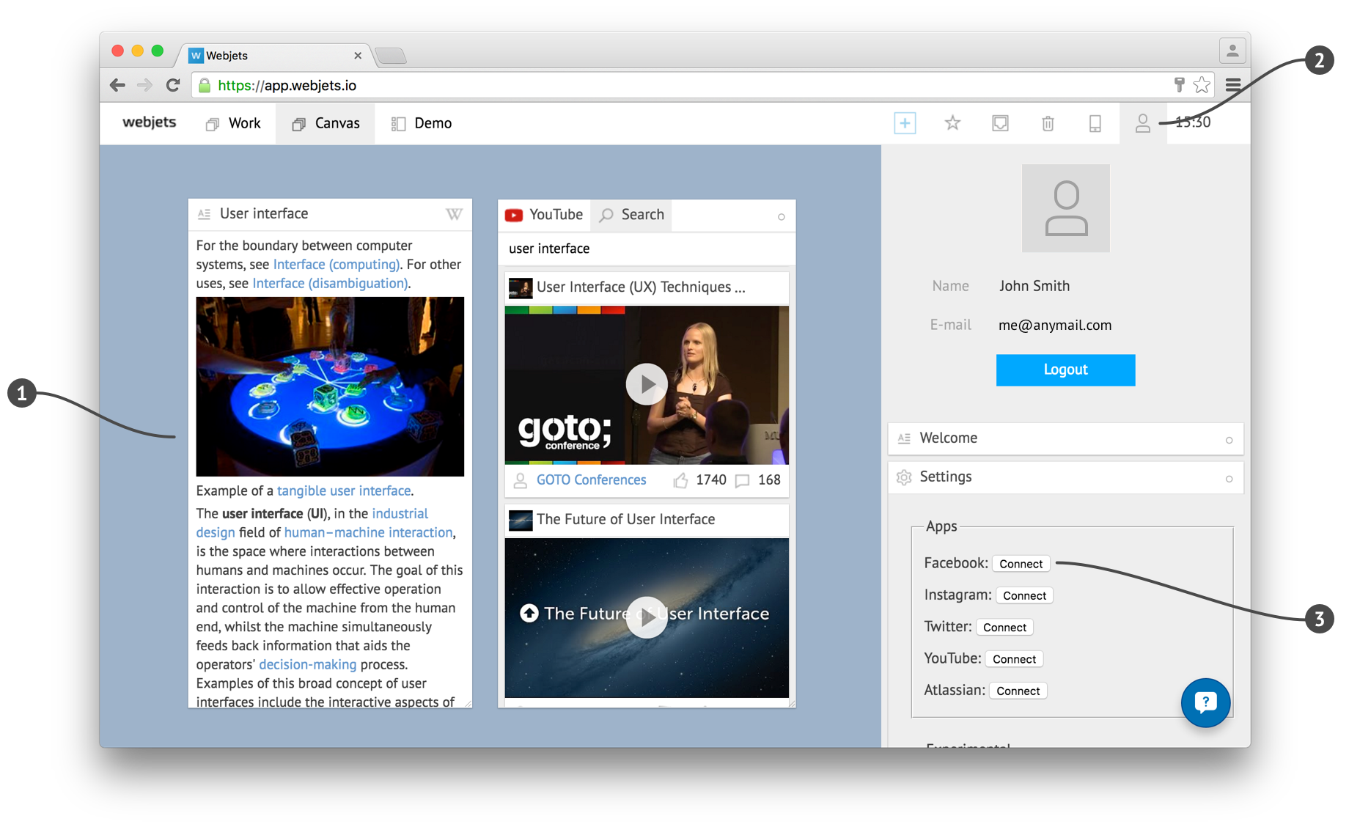Open a new browser tab
Viewport: 1349px width, 827px height.
[x=391, y=56]
